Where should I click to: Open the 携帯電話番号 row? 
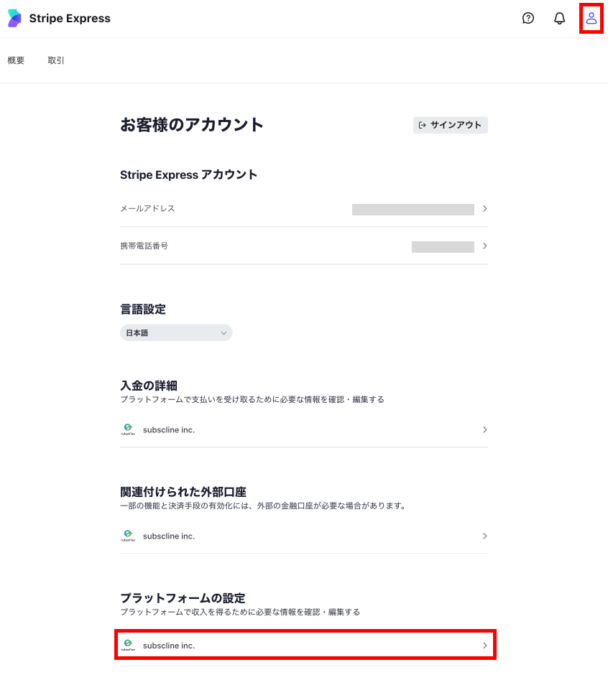304,246
